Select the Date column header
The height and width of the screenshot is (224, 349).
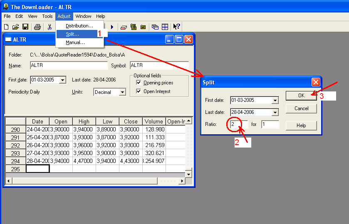pyautogui.click(x=37, y=121)
